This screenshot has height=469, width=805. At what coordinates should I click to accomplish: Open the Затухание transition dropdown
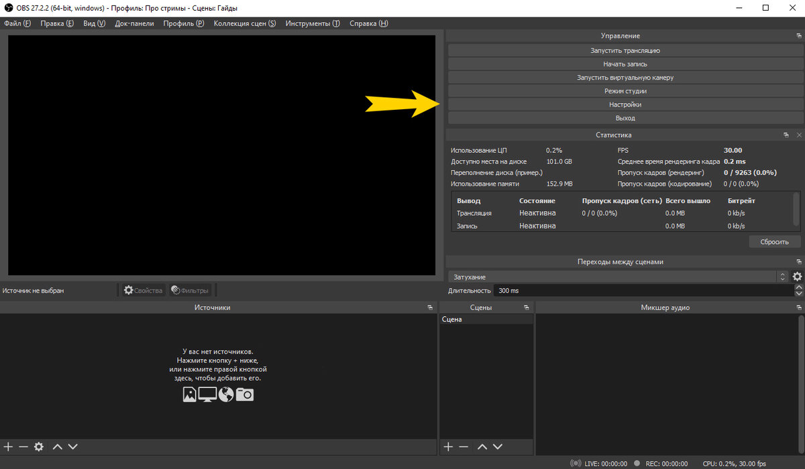pos(618,277)
